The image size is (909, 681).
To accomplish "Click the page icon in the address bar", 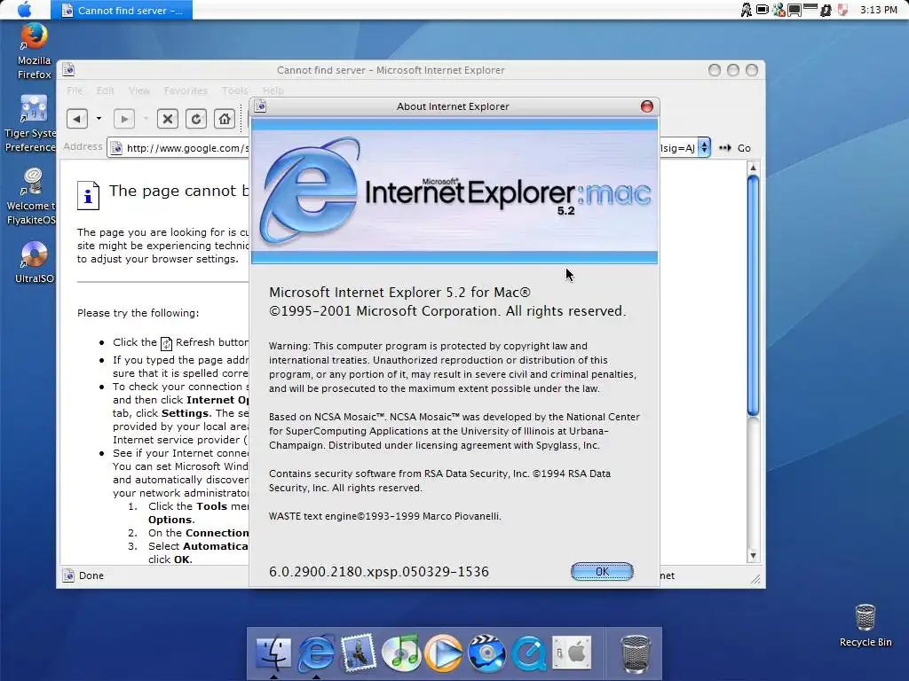I will (116, 148).
